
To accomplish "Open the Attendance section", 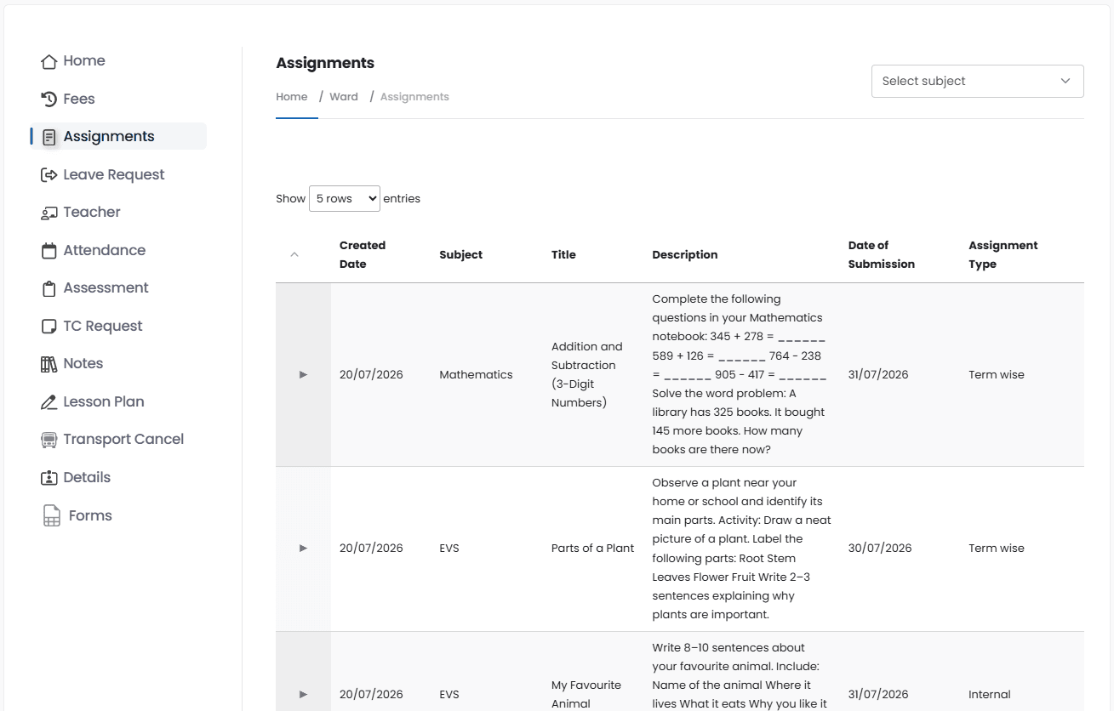I will pyautogui.click(x=105, y=250).
